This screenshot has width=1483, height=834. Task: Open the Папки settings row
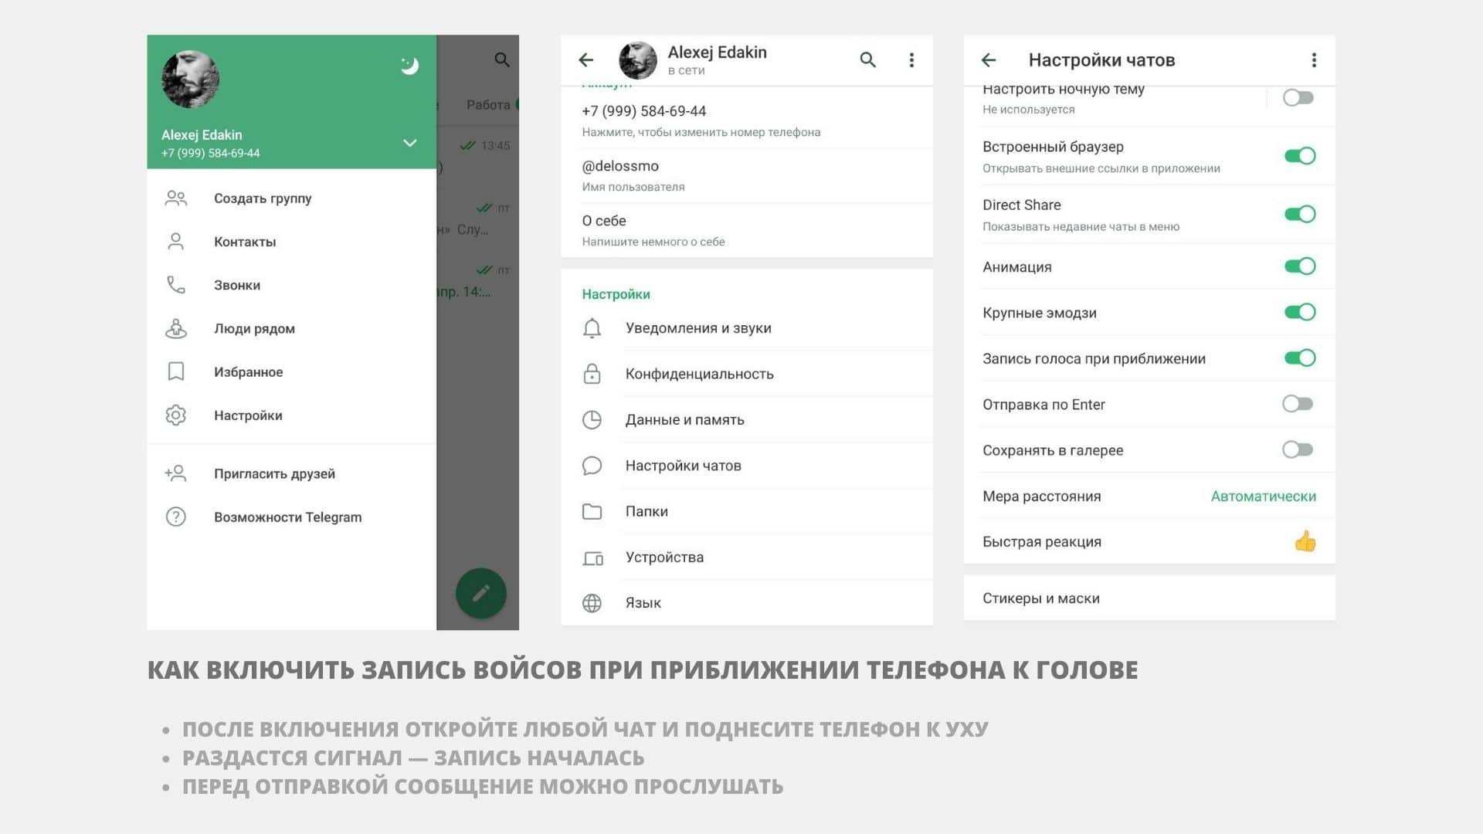tap(747, 511)
